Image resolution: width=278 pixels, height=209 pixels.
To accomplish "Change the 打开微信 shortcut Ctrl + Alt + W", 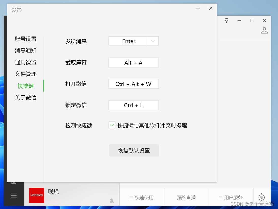I will [x=133, y=84].
